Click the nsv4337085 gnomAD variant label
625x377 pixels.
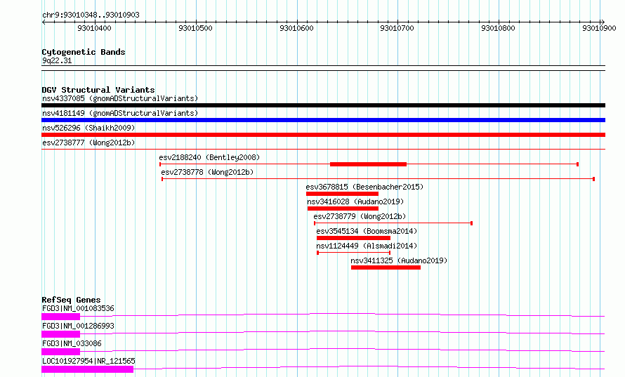coord(120,98)
